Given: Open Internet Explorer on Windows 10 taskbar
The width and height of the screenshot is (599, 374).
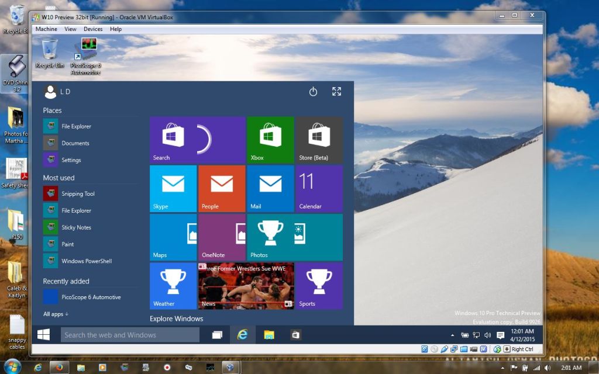Looking at the screenshot, I should 243,335.
